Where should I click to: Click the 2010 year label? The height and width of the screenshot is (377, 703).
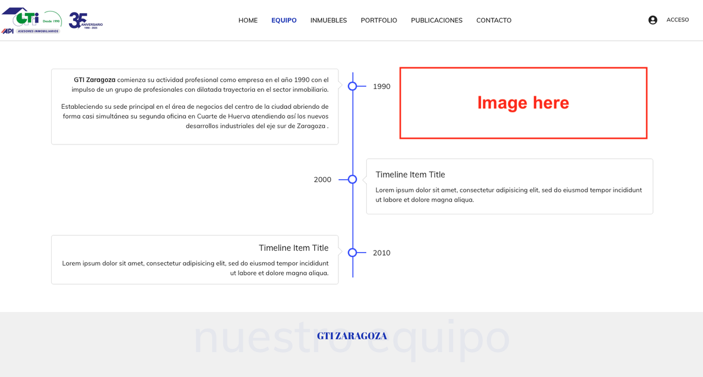(x=382, y=253)
